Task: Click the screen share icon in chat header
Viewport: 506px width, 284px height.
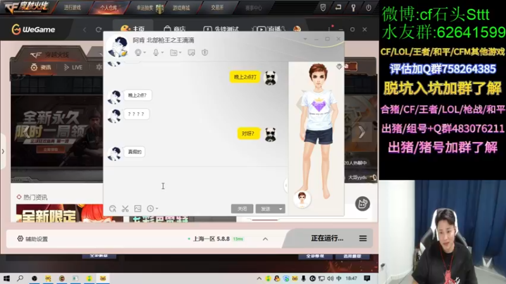Action: click(192, 52)
